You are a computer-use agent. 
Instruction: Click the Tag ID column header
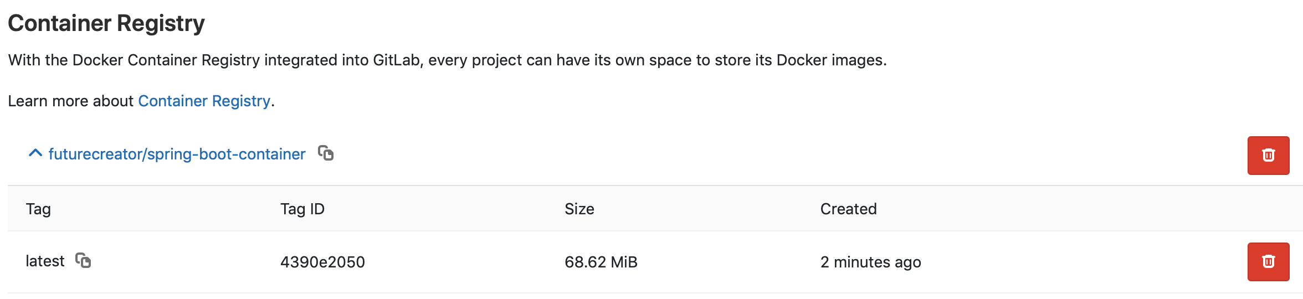(x=302, y=209)
